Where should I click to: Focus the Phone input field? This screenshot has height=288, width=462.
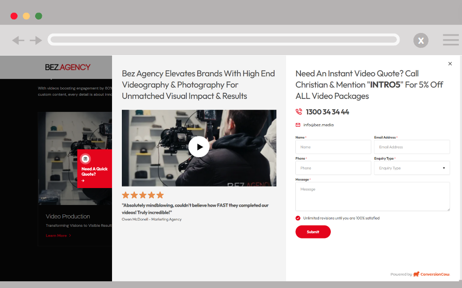pyautogui.click(x=333, y=168)
